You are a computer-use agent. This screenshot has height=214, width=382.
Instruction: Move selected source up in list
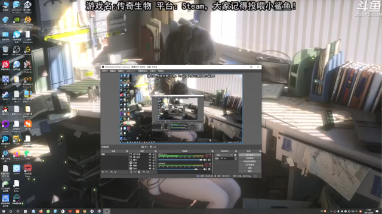point(144,172)
